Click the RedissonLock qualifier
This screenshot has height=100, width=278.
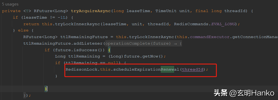(x=81, y=69)
